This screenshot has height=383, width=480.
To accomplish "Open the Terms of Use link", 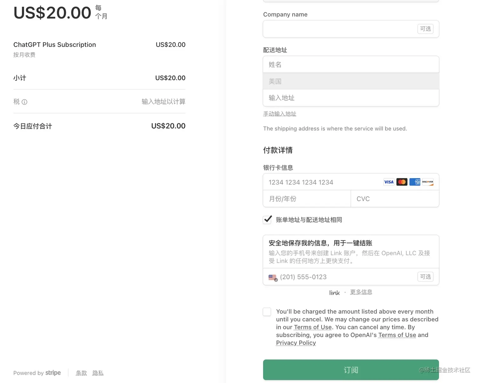I will [x=313, y=327].
